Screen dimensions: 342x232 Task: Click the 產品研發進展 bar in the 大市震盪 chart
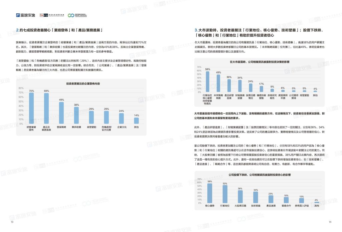[229, 85]
